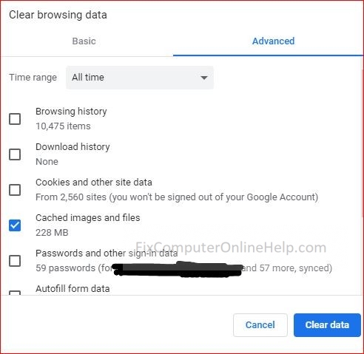364x354 pixels.
Task: Click the Browsing history label
Action: tap(71, 112)
